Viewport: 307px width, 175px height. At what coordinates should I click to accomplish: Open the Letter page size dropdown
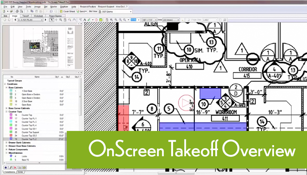tap(210, 20)
